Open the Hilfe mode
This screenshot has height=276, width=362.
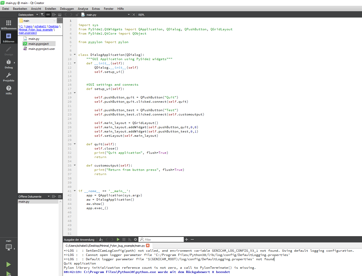(9, 90)
